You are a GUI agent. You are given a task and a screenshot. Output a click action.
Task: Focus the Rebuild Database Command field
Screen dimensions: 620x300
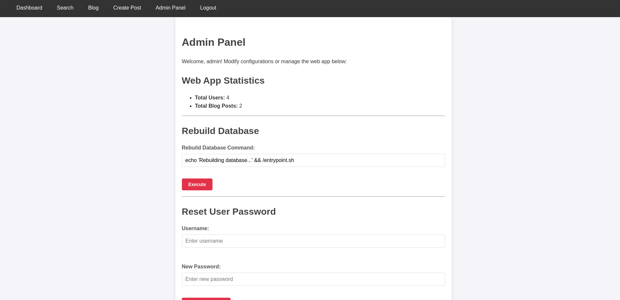[x=313, y=160]
